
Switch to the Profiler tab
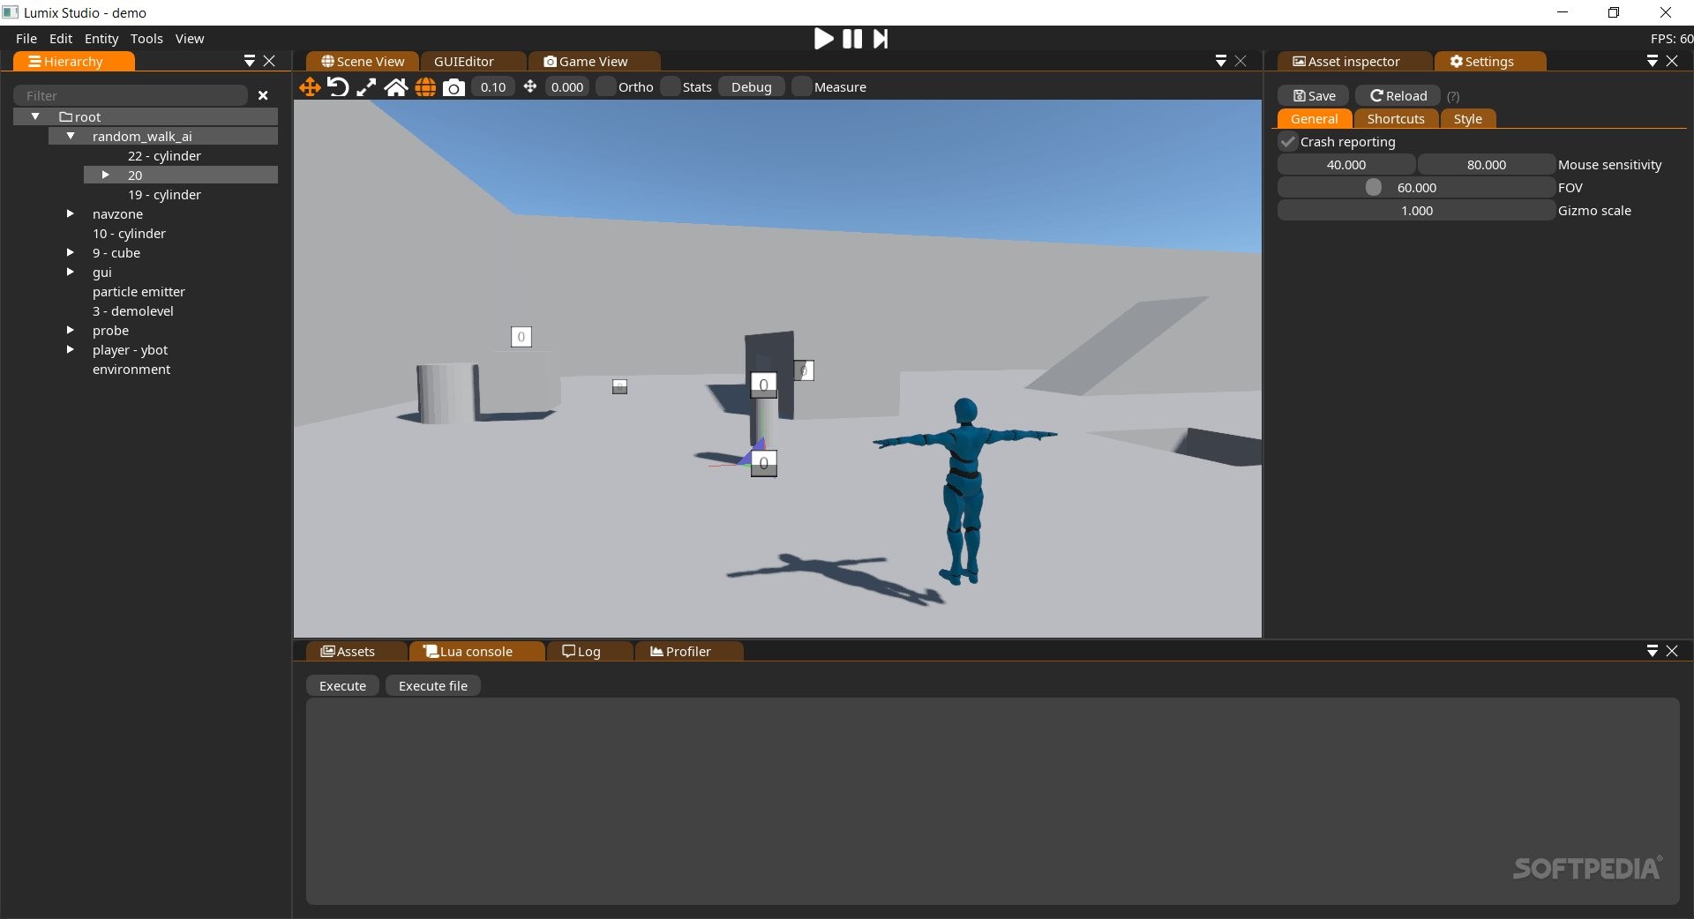point(688,652)
